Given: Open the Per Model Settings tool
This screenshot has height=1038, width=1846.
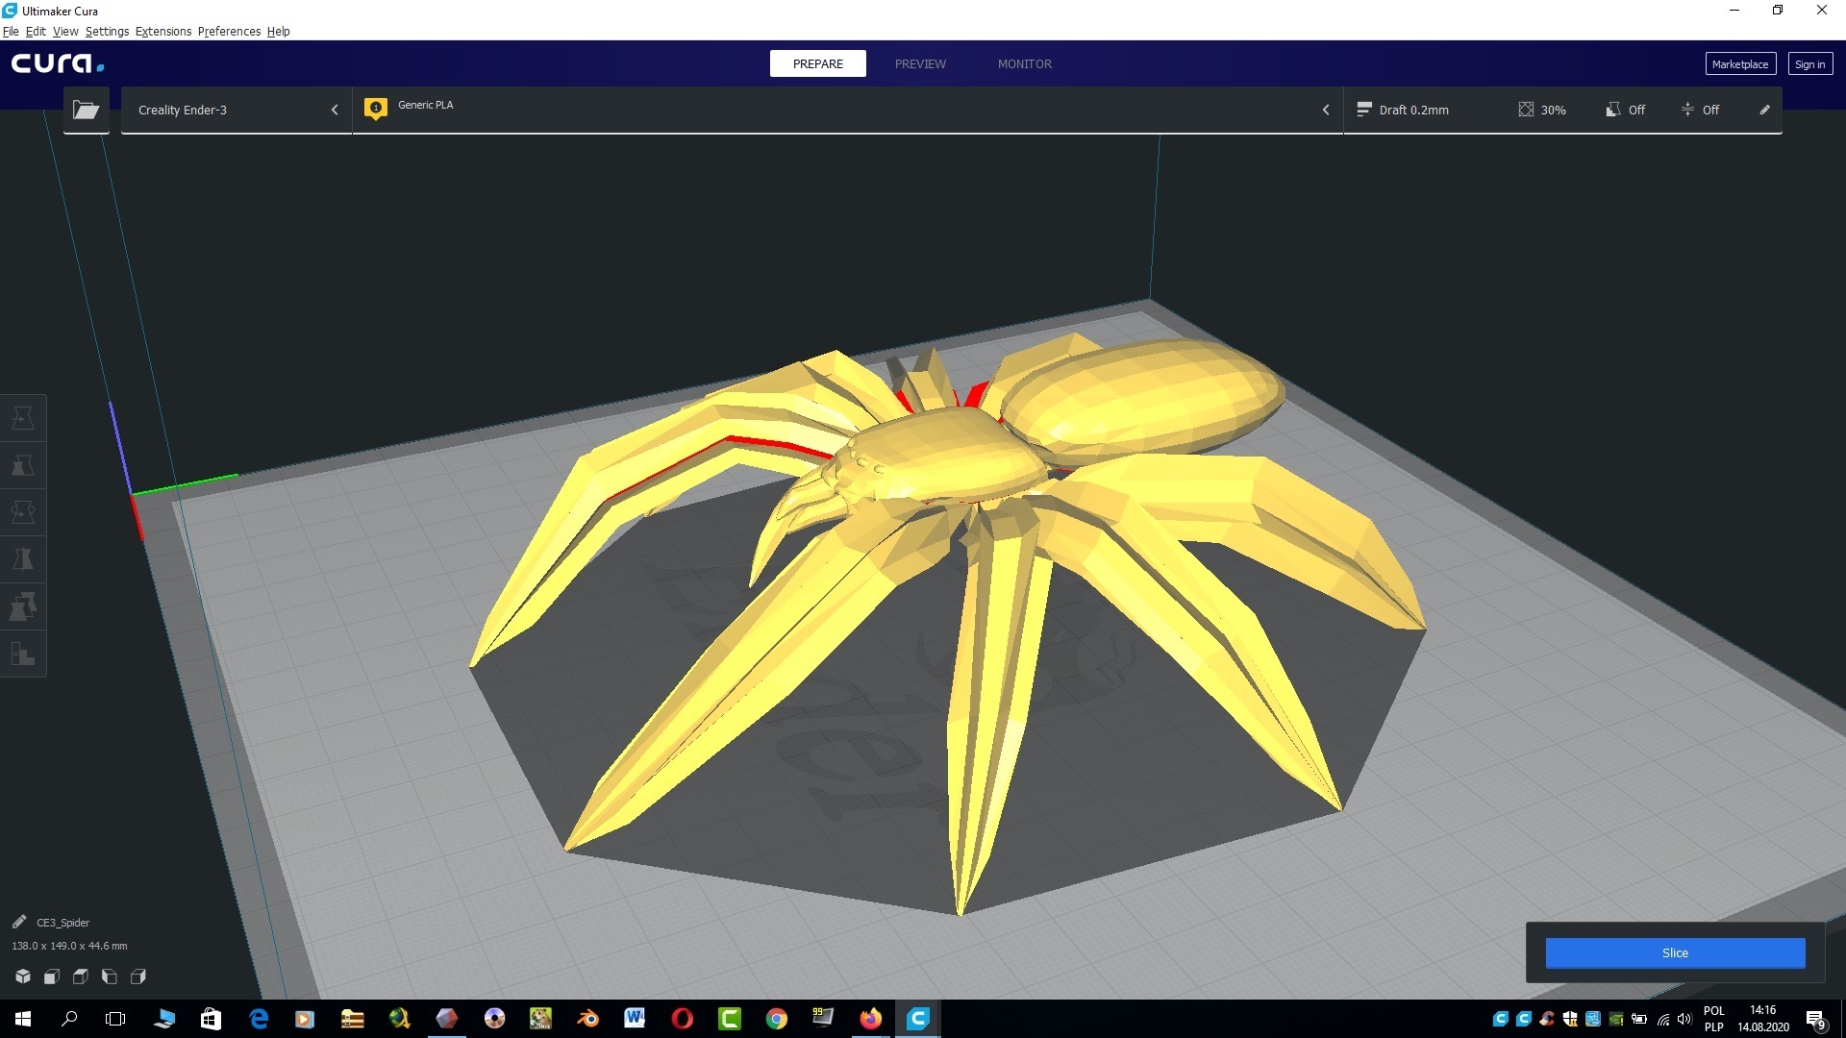Looking at the screenshot, I should coord(23,606).
